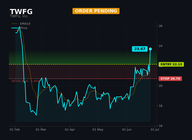Click the STOP 20.70 label
The width and height of the screenshot is (192, 140).
tap(170, 79)
